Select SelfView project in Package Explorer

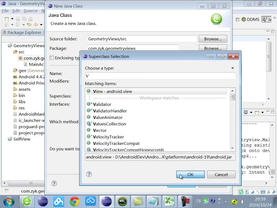[19, 139]
